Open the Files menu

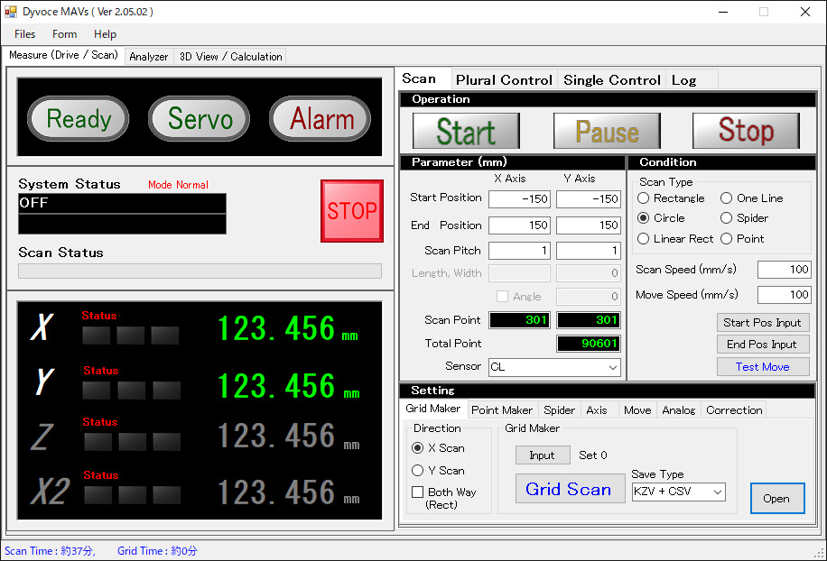pos(25,34)
